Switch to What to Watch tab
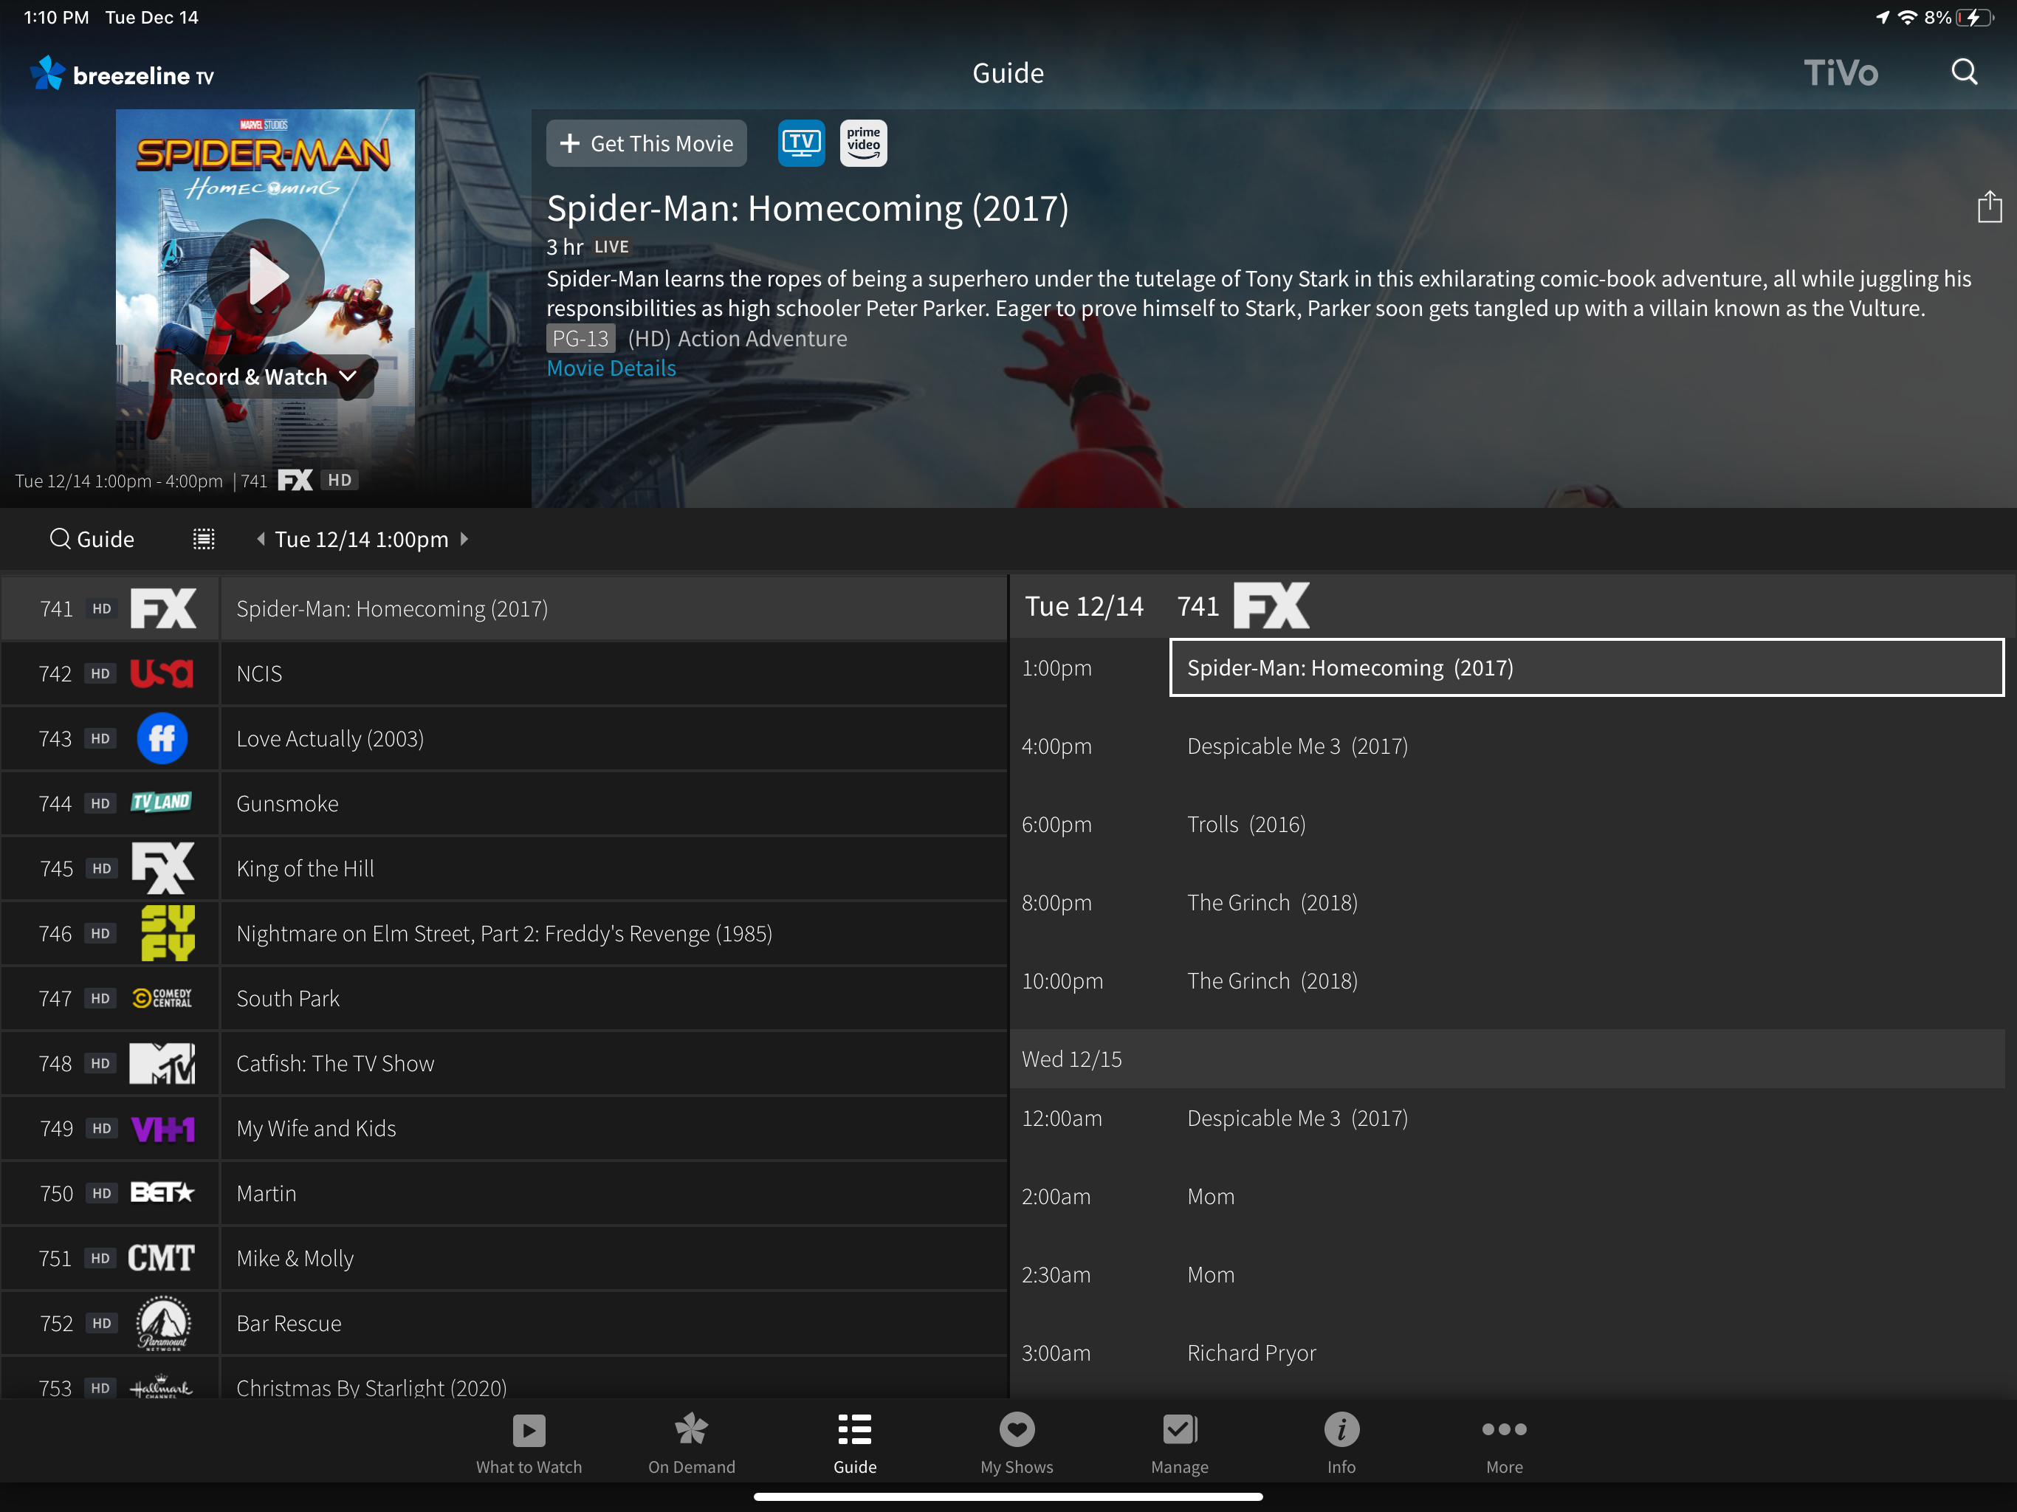The height and width of the screenshot is (1512, 2017). point(529,1443)
